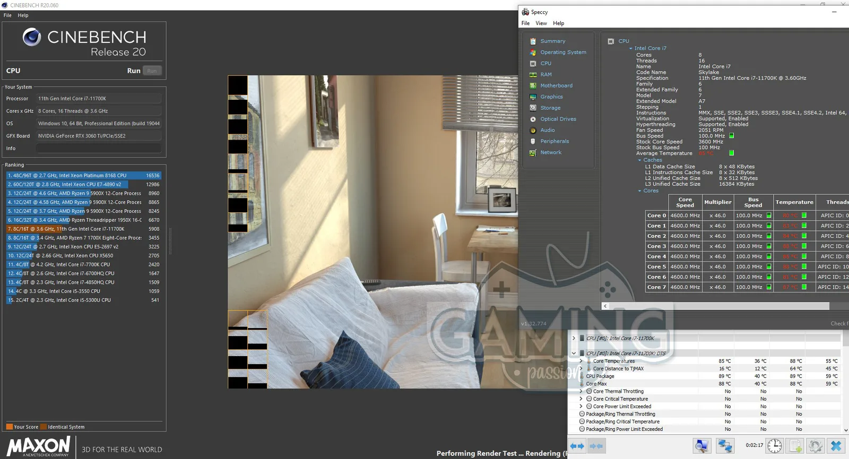Open the Speccy Help menu
This screenshot has width=849, height=459.
click(558, 23)
